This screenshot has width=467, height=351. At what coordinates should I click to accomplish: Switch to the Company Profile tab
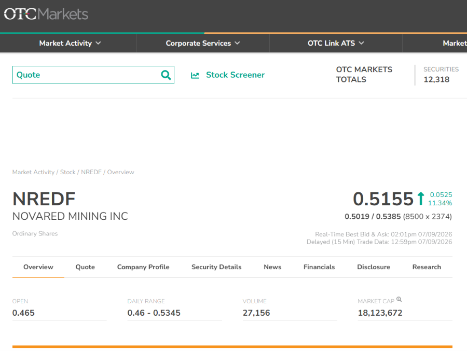point(143,266)
